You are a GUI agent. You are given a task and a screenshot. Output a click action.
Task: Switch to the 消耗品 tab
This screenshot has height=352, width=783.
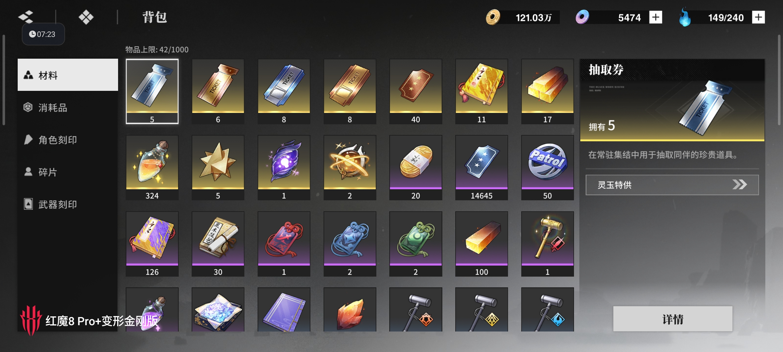coord(68,108)
